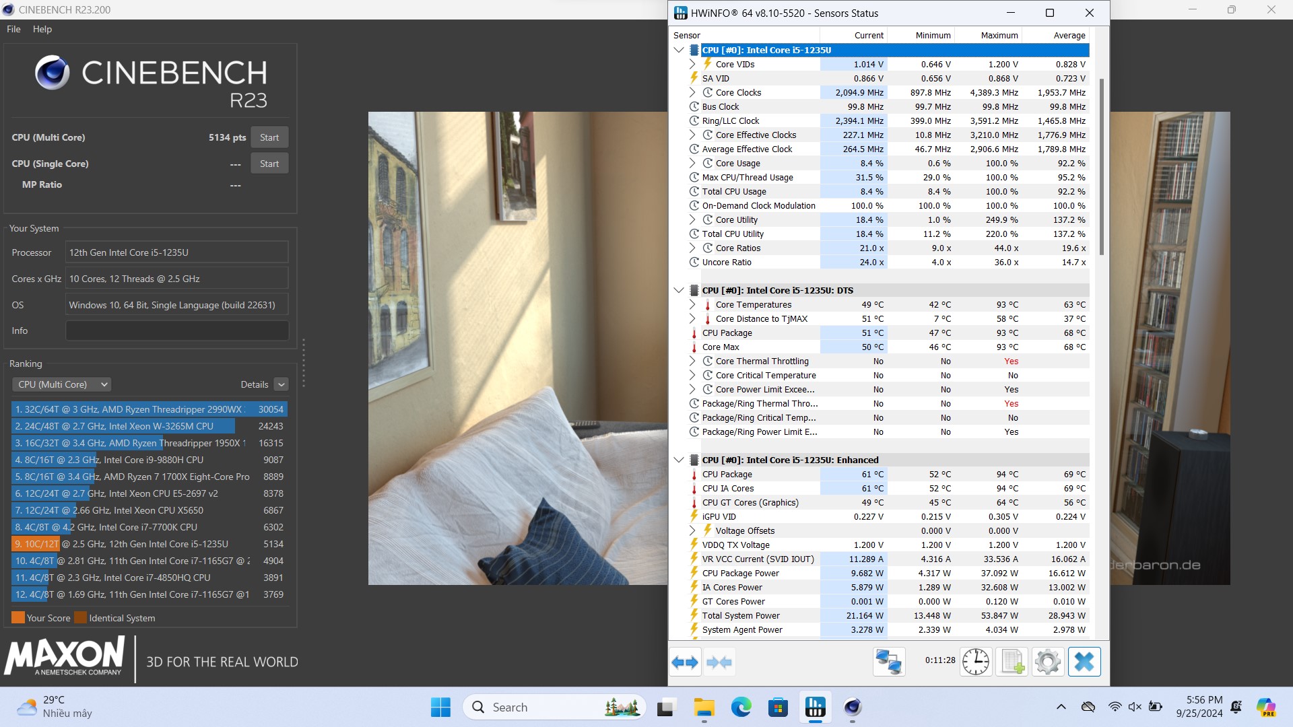Click Cinebench taskbar icon

tap(853, 707)
